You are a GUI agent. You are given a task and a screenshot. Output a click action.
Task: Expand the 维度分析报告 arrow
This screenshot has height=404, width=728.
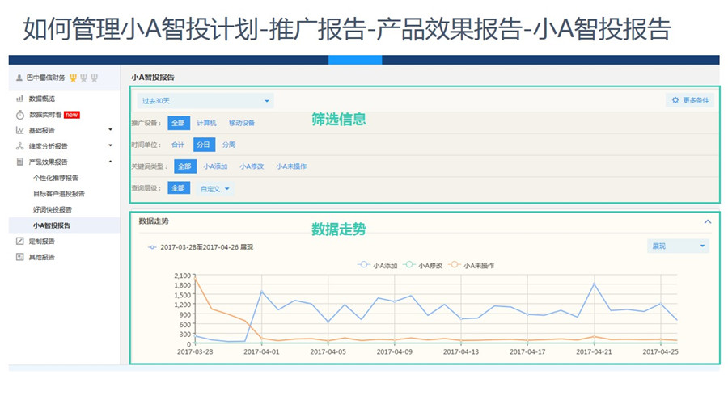click(x=111, y=145)
